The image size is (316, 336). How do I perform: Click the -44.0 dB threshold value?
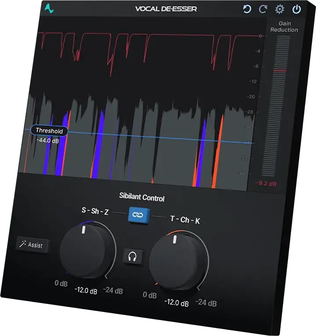(48, 140)
